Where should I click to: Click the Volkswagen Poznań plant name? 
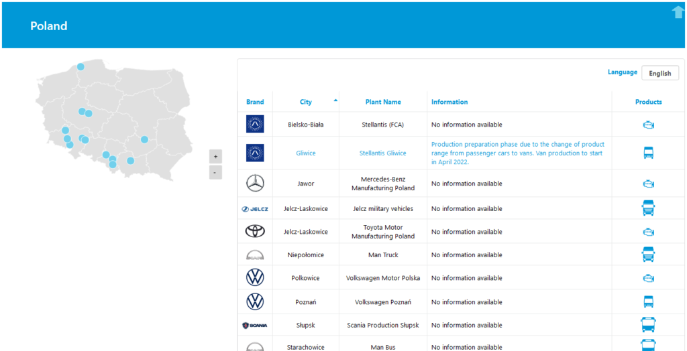383,302
